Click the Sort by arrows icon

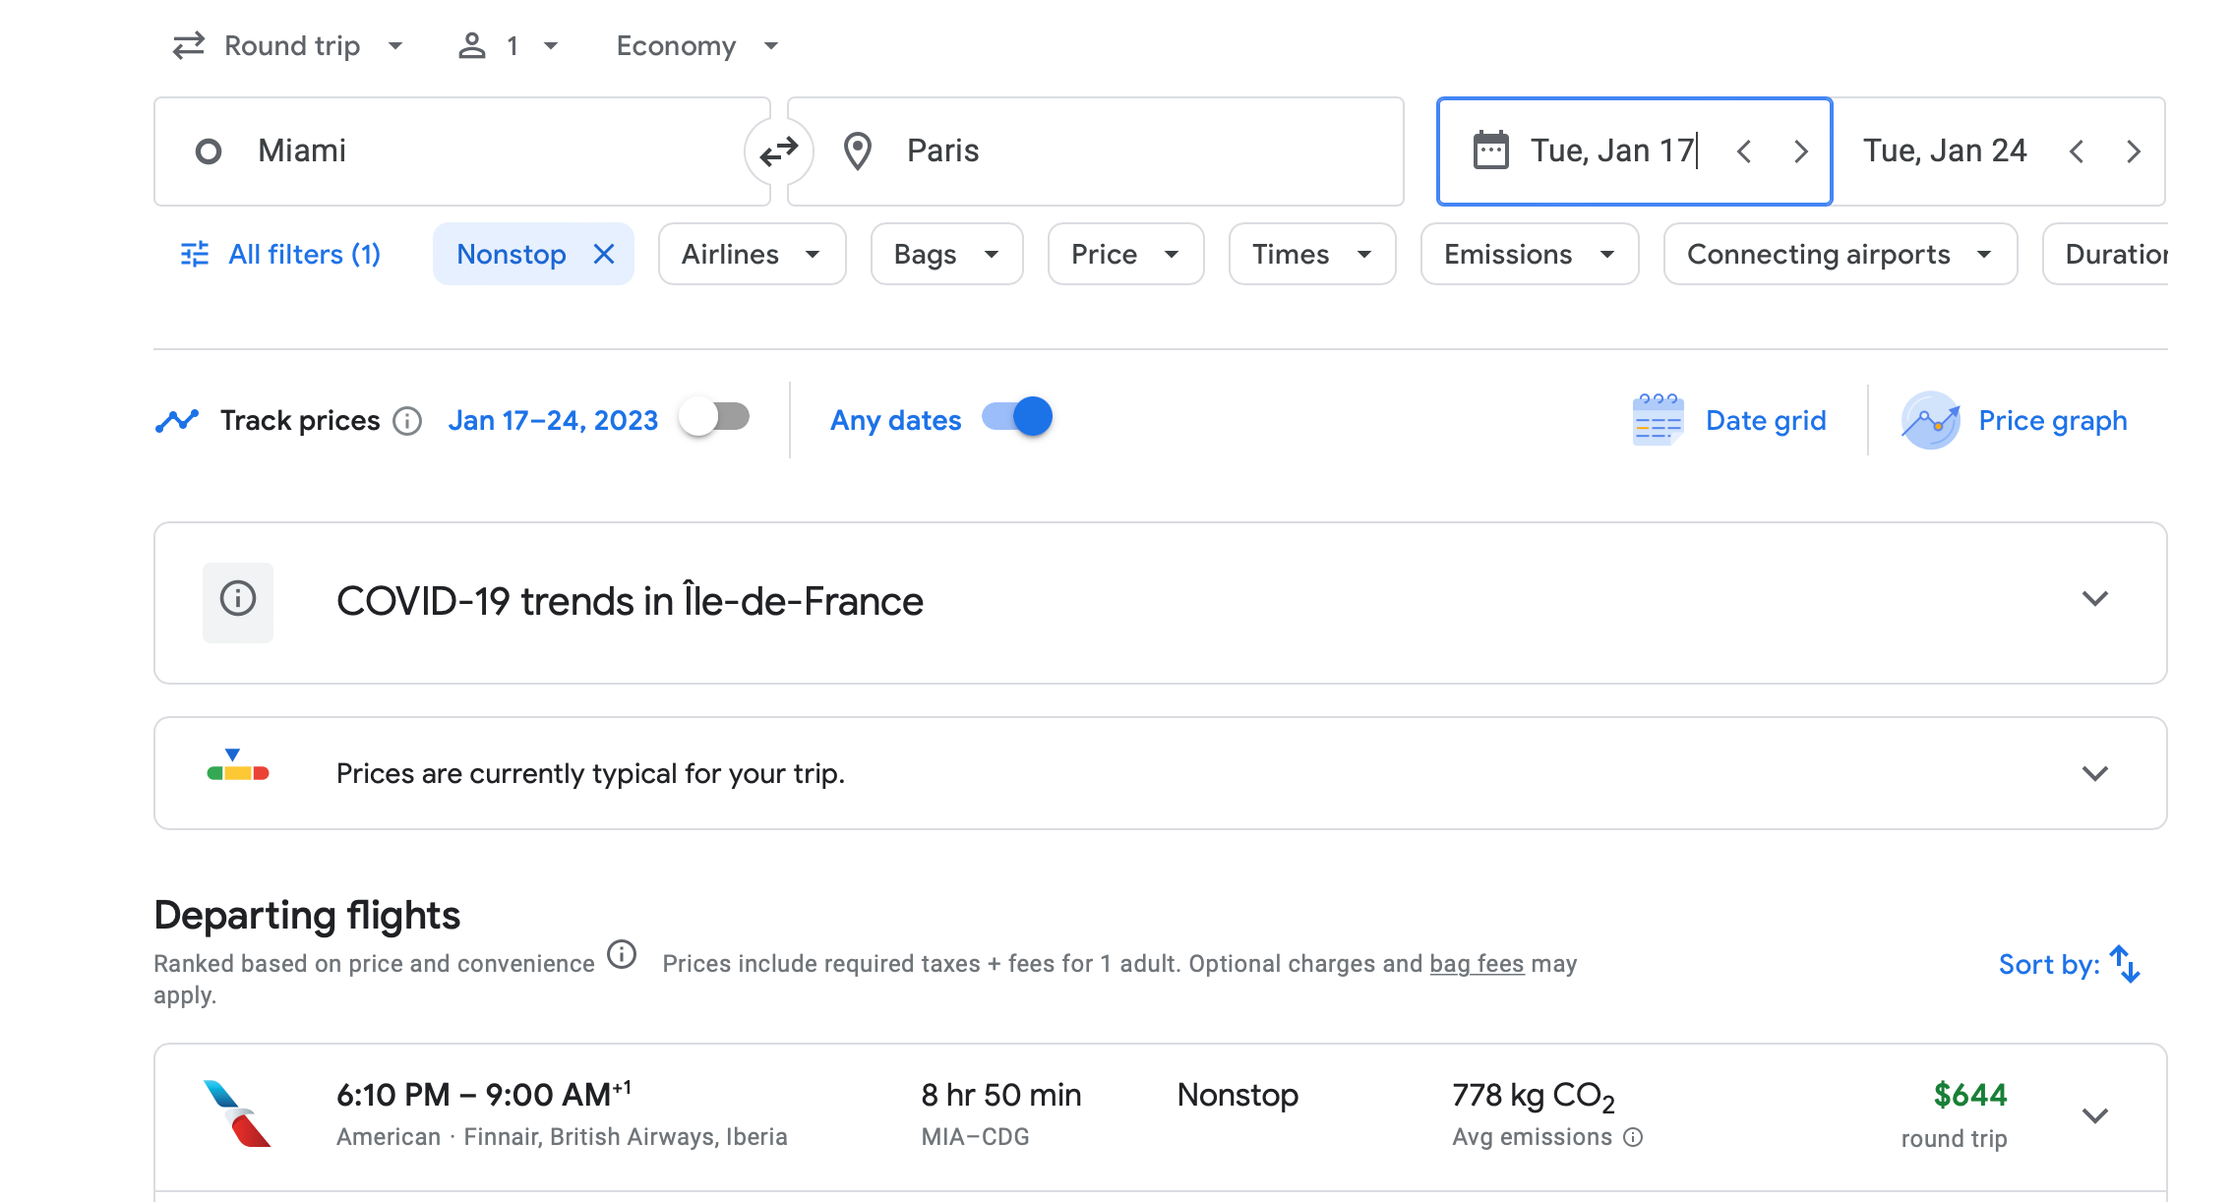(2125, 964)
